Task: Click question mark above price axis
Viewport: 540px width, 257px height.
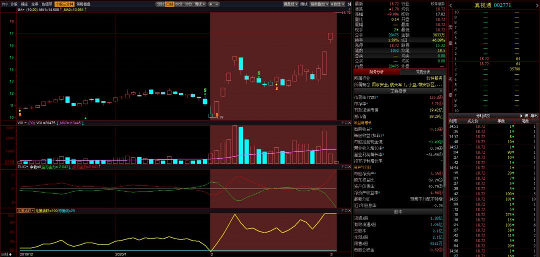Action: coord(349,9)
